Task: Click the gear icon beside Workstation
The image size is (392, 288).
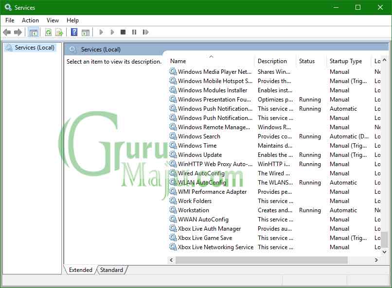Action: pos(173,210)
